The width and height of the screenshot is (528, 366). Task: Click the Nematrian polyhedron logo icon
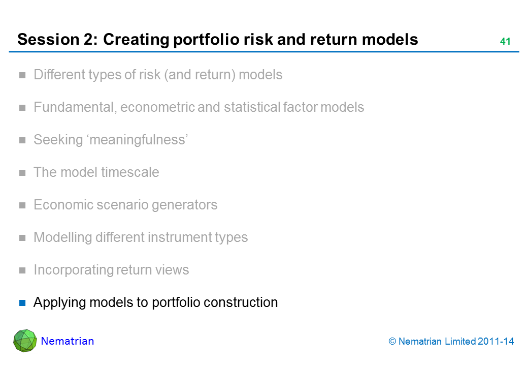[25, 341]
